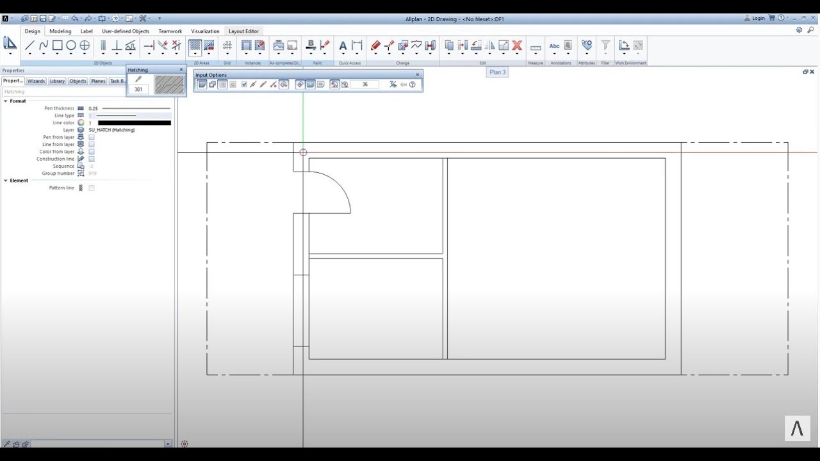Click the eyedropper in Hatching palette
This screenshot has height=461, width=820.
pyautogui.click(x=138, y=79)
